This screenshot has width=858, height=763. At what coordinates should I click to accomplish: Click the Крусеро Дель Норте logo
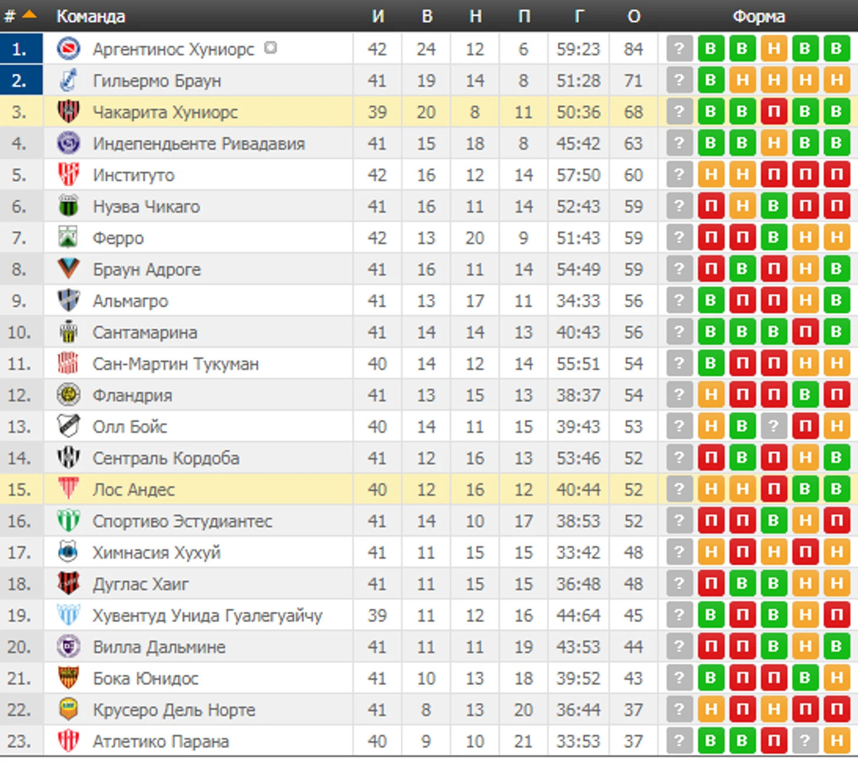tap(69, 709)
